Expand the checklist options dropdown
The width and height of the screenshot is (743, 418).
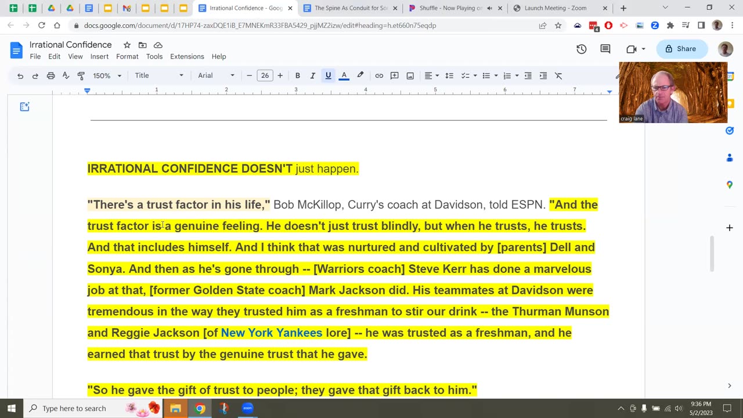(x=475, y=75)
